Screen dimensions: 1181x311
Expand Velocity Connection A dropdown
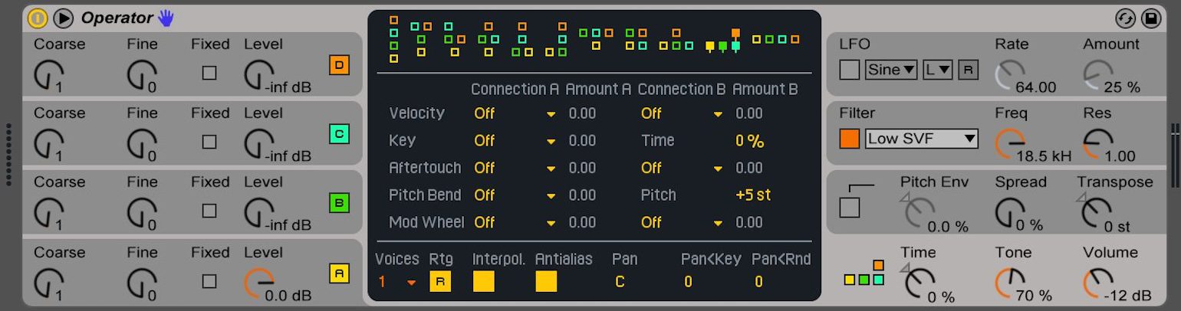point(515,113)
